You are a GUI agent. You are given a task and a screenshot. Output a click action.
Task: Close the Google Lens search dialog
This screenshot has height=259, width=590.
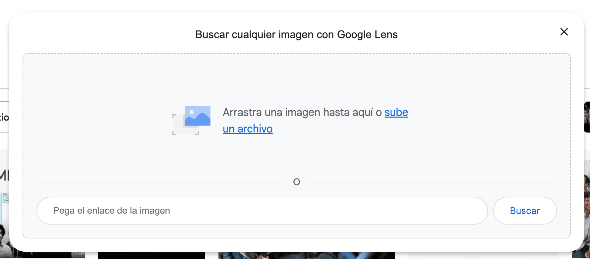coord(564,32)
